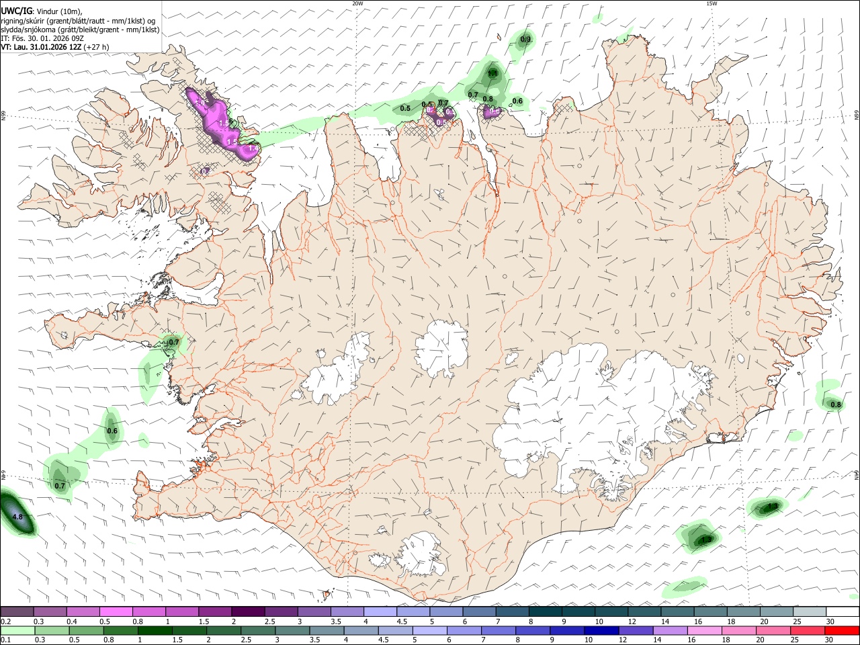
Task: Click the 'VT: Lau. 31.01.2026 12Z (+27 h)' line
Action: [55, 47]
